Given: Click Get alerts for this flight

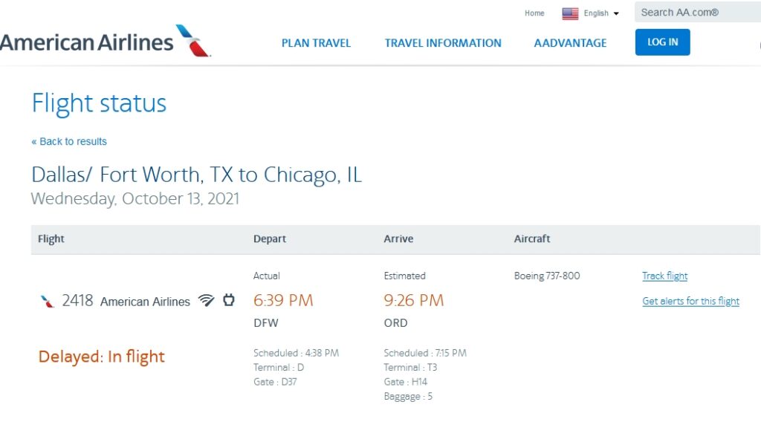Looking at the screenshot, I should pyautogui.click(x=690, y=301).
